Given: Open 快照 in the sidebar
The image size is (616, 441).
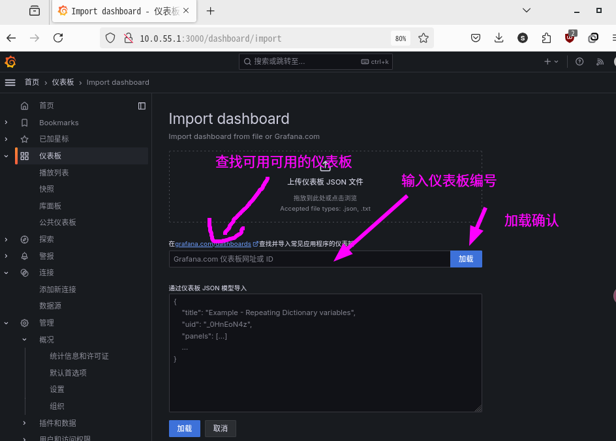Looking at the screenshot, I should click(46, 189).
